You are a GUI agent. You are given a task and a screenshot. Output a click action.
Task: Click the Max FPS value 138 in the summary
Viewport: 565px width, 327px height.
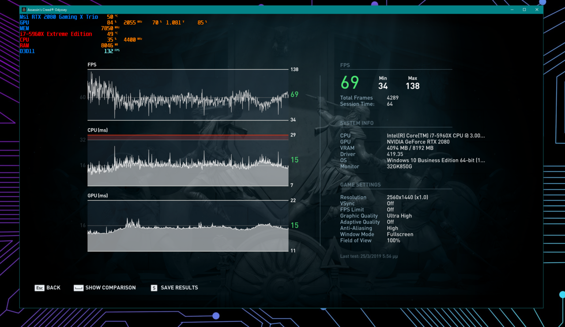click(413, 86)
